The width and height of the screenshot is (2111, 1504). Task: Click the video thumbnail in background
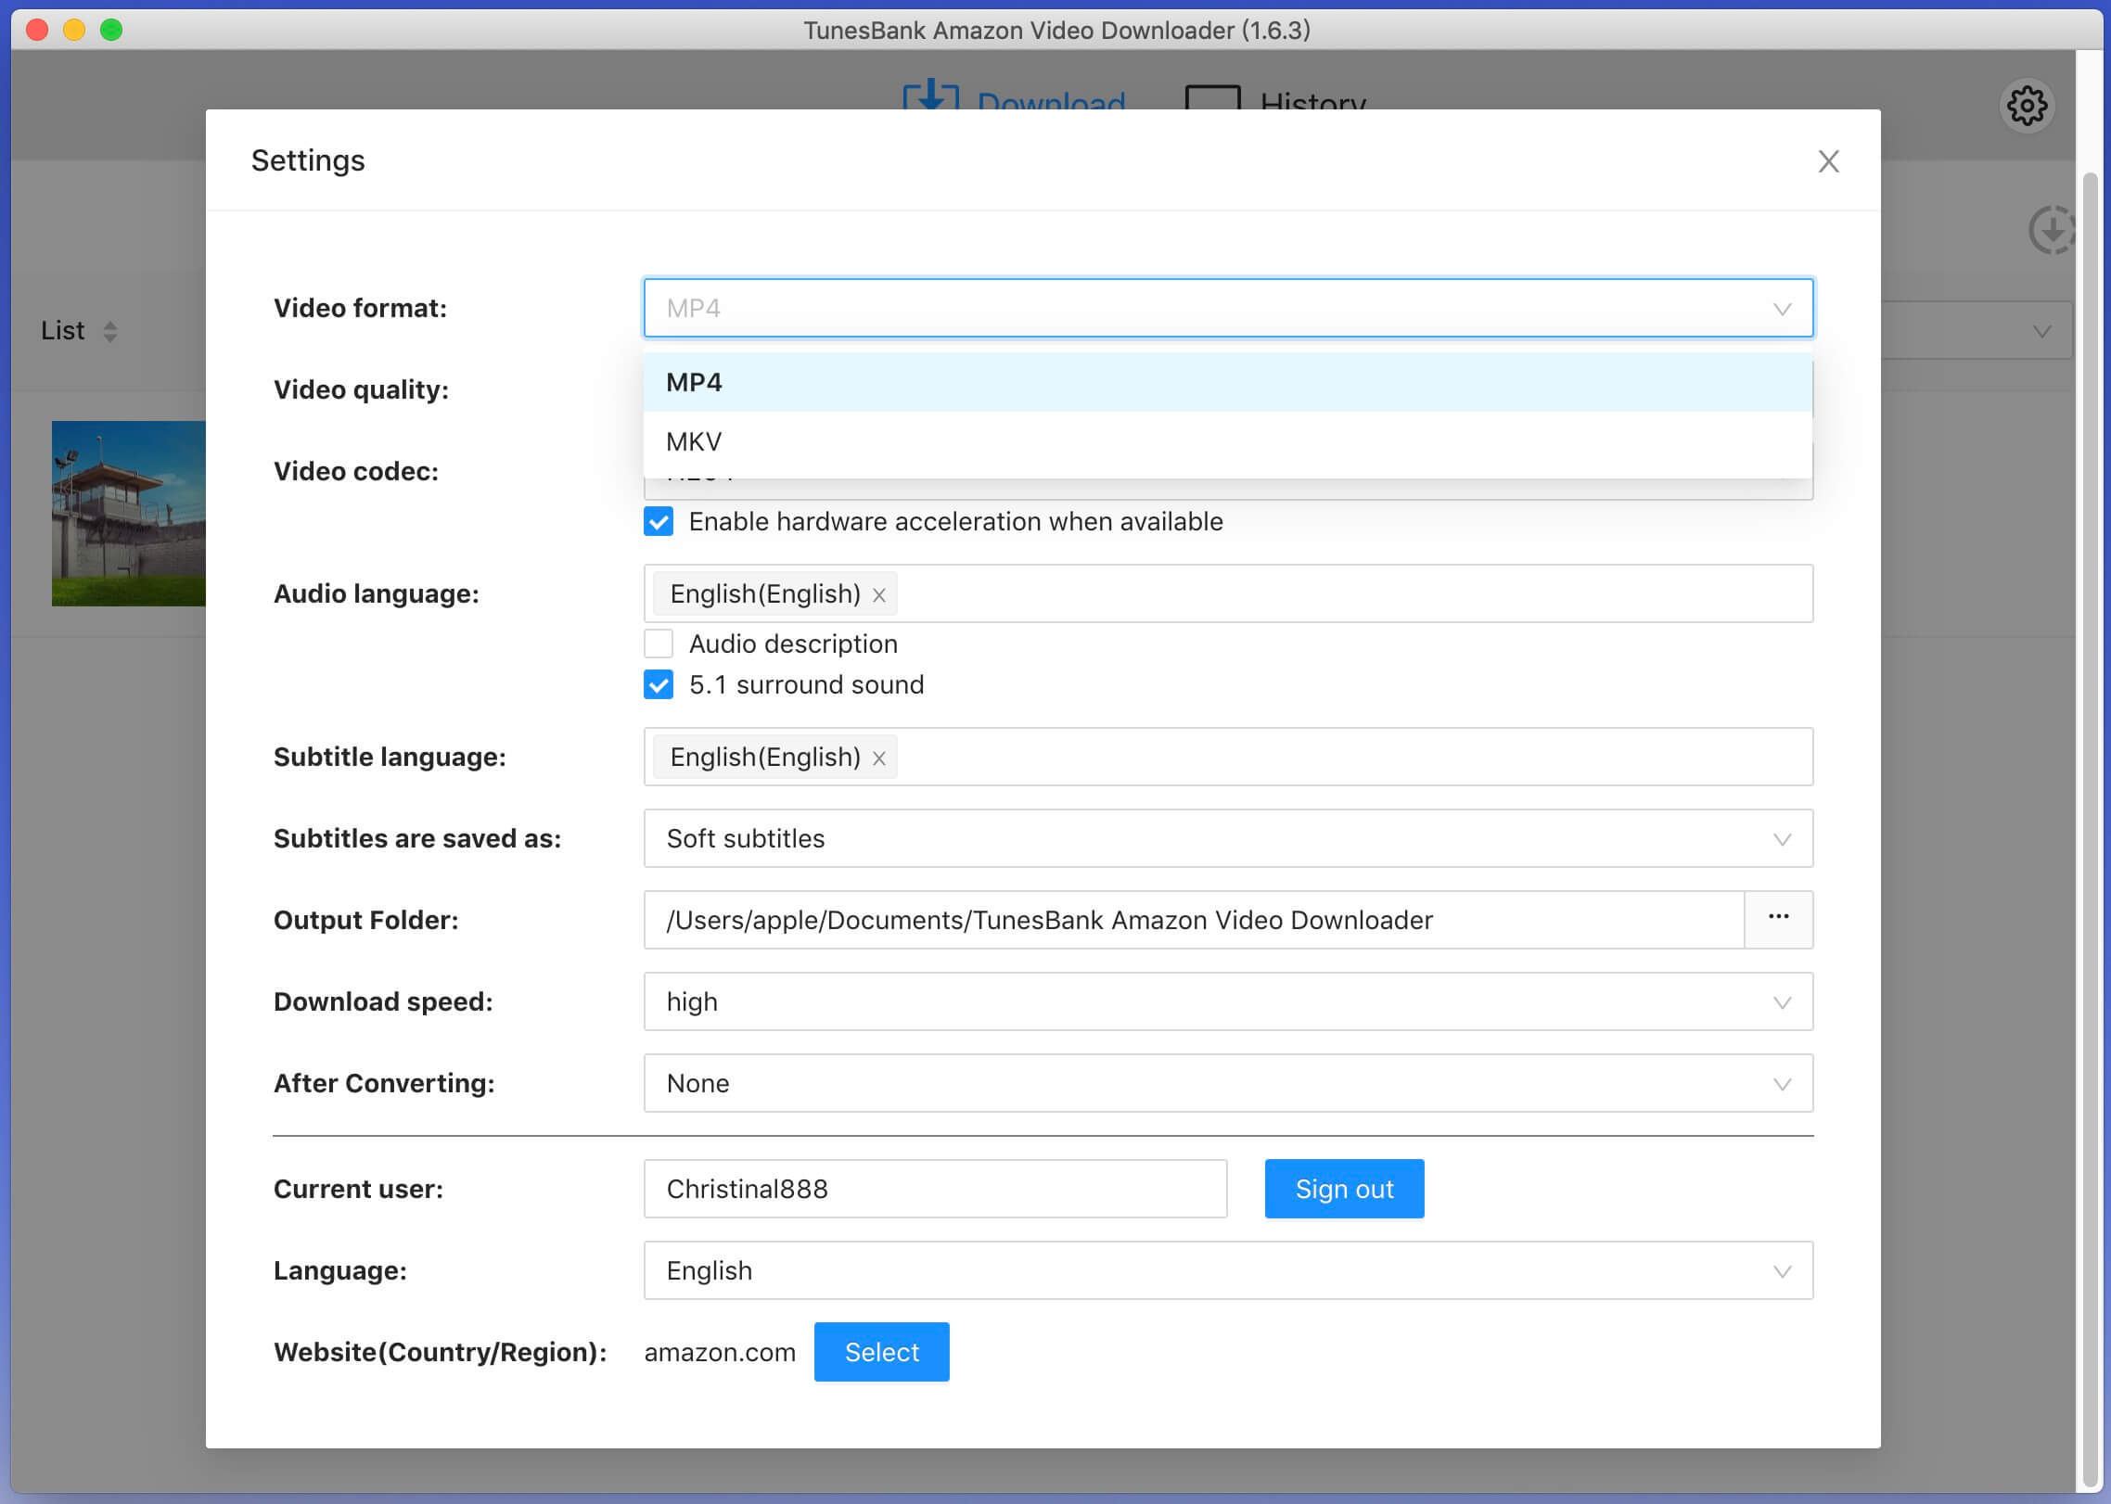(x=122, y=513)
